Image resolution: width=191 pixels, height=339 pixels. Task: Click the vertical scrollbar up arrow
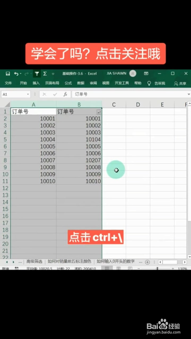(x=189, y=104)
